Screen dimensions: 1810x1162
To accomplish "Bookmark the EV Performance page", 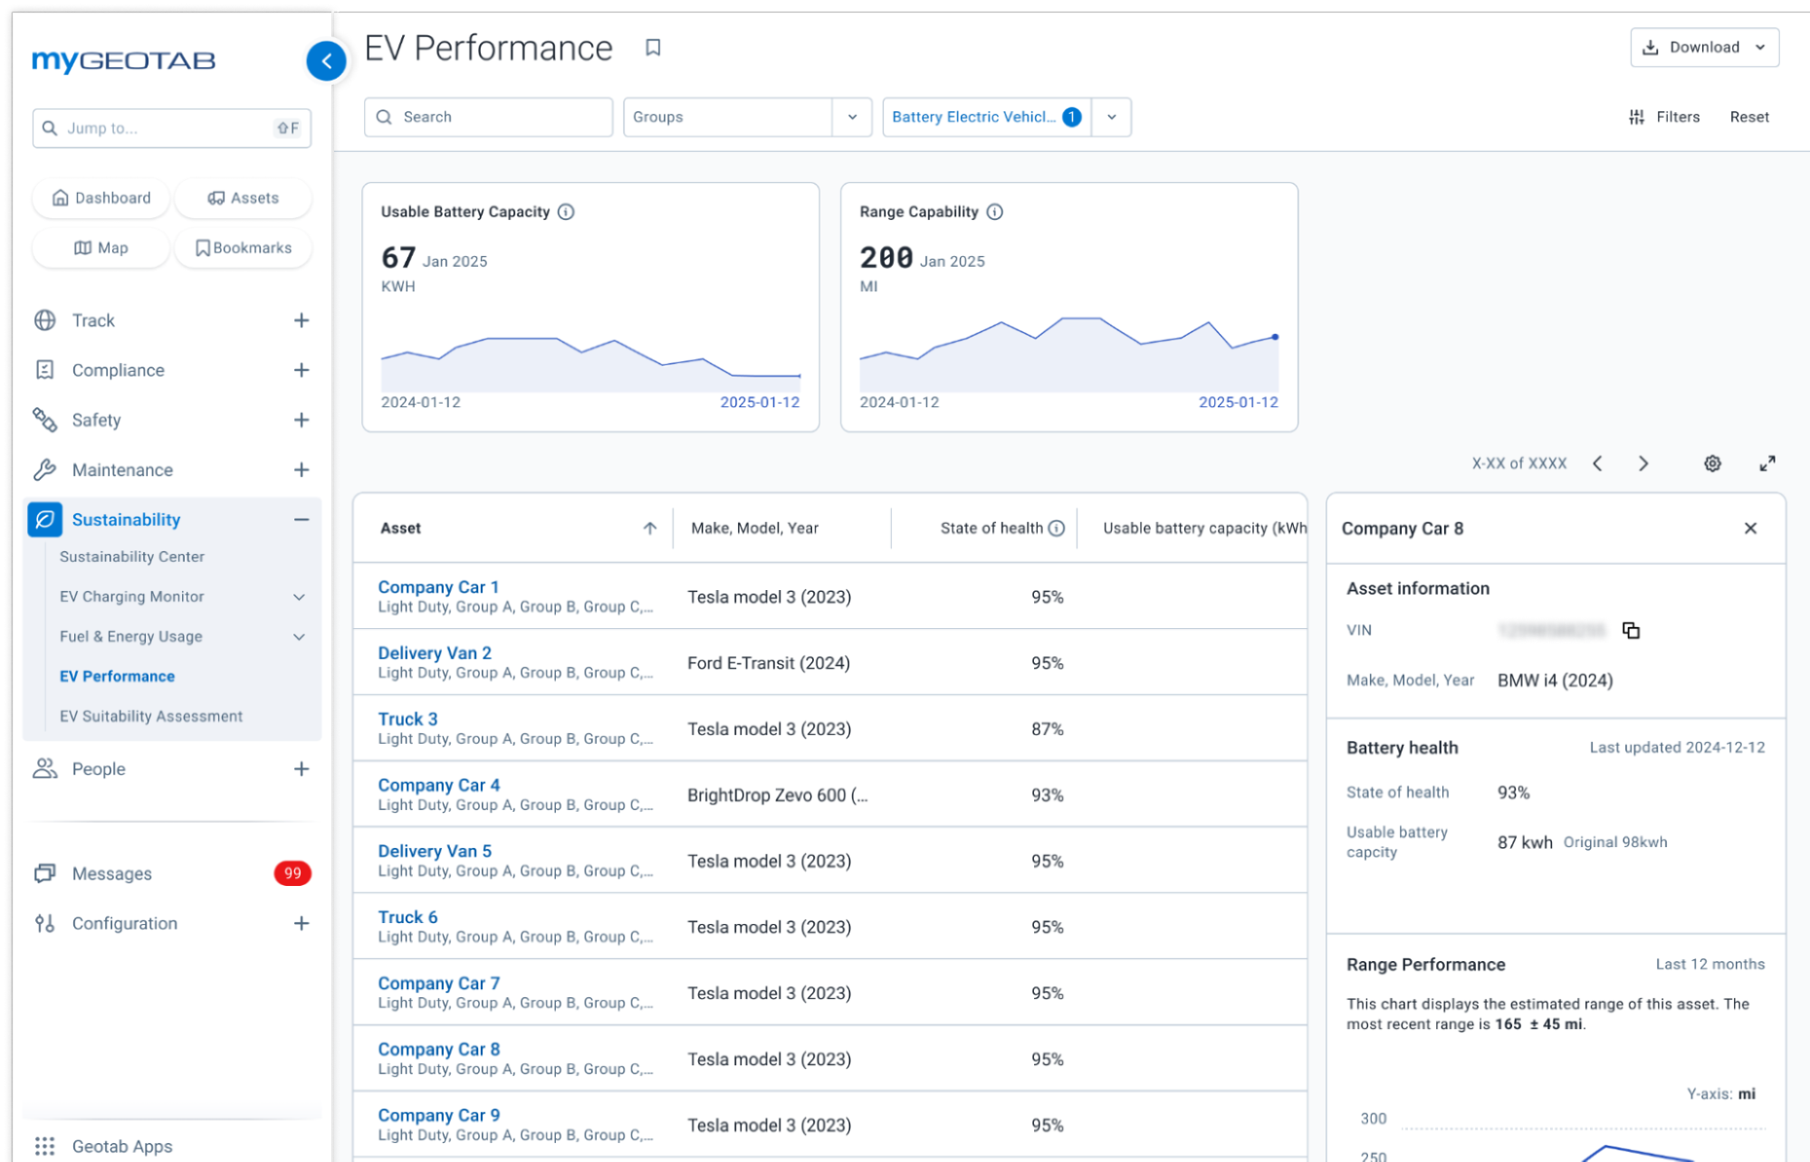I will [653, 48].
